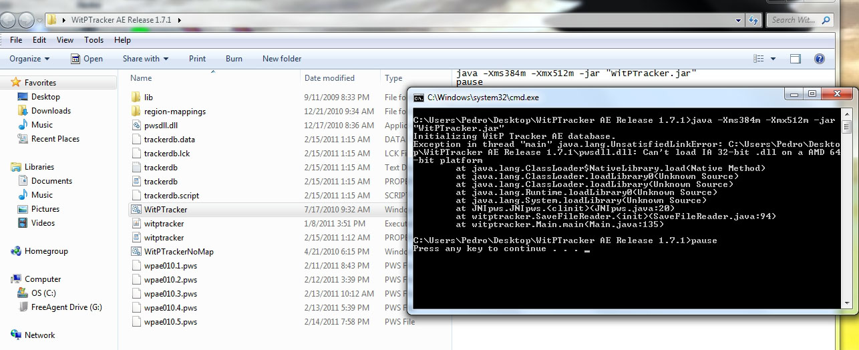Sort by the Type column header
Image resolution: width=859 pixels, height=350 pixels.
click(394, 78)
